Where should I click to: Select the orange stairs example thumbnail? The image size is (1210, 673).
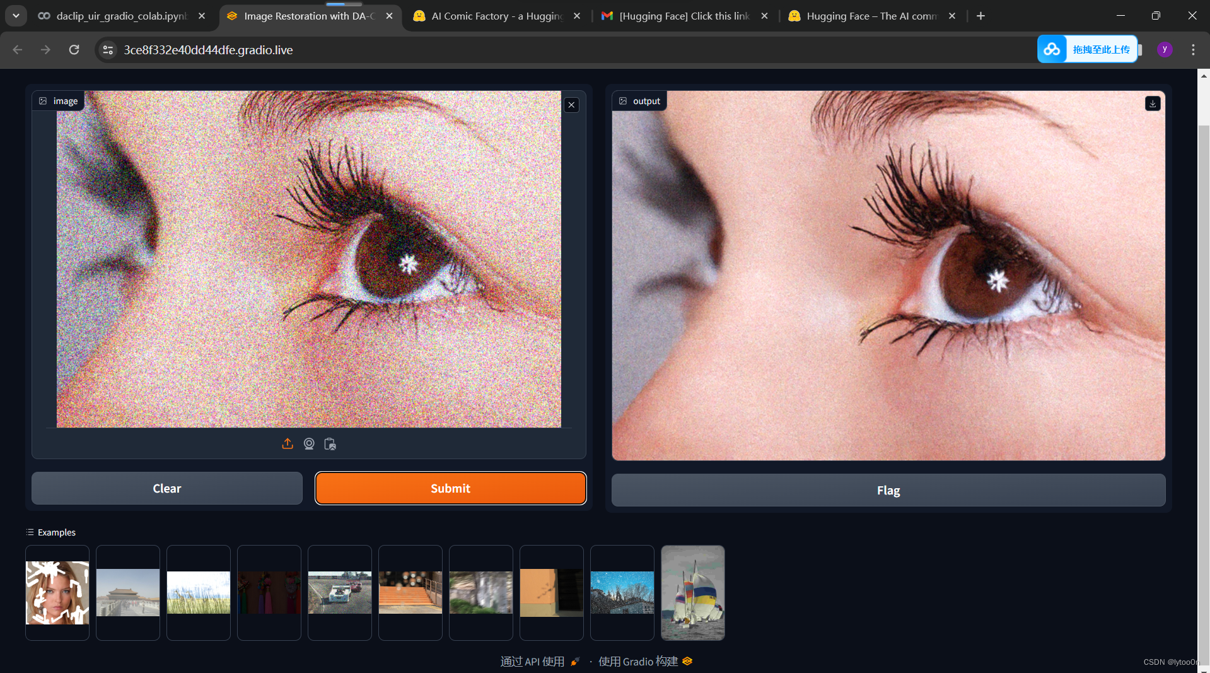click(x=410, y=593)
